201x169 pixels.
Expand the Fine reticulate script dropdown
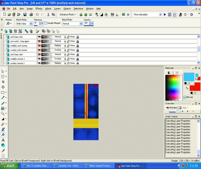160,14
